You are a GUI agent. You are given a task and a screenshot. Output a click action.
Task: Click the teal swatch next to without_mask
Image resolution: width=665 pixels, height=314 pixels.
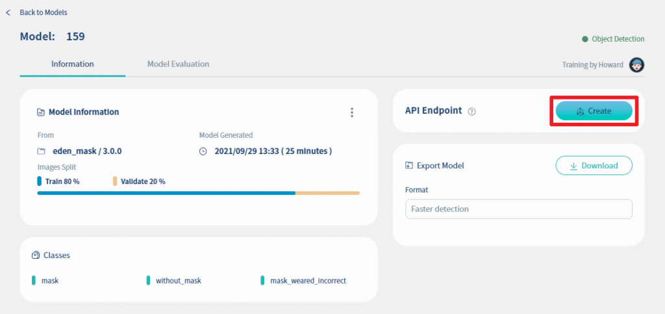pyautogui.click(x=149, y=280)
